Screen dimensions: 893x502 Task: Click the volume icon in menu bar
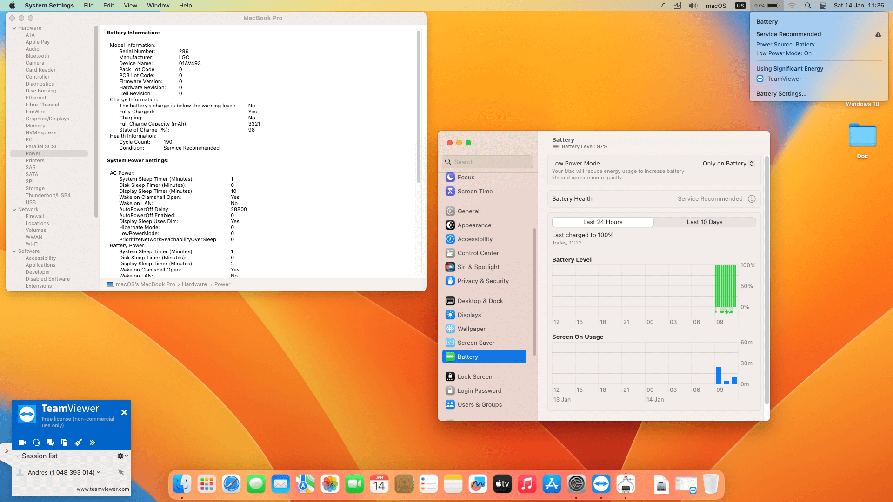(x=693, y=6)
